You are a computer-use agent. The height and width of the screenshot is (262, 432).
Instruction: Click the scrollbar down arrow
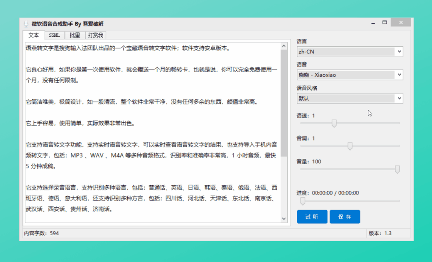pyautogui.click(x=284, y=219)
